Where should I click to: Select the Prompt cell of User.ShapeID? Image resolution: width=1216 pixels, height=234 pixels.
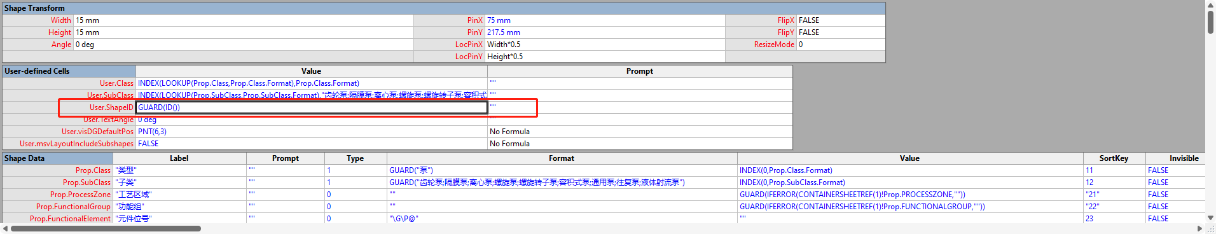[640, 107]
